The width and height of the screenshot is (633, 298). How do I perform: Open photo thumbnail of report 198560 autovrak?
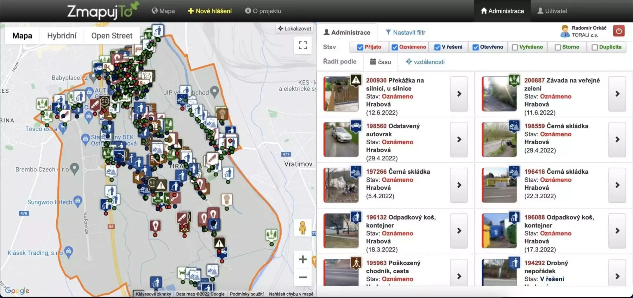click(341, 140)
